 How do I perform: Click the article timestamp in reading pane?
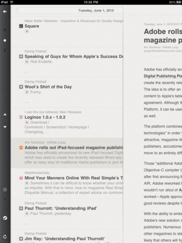coord(163,24)
